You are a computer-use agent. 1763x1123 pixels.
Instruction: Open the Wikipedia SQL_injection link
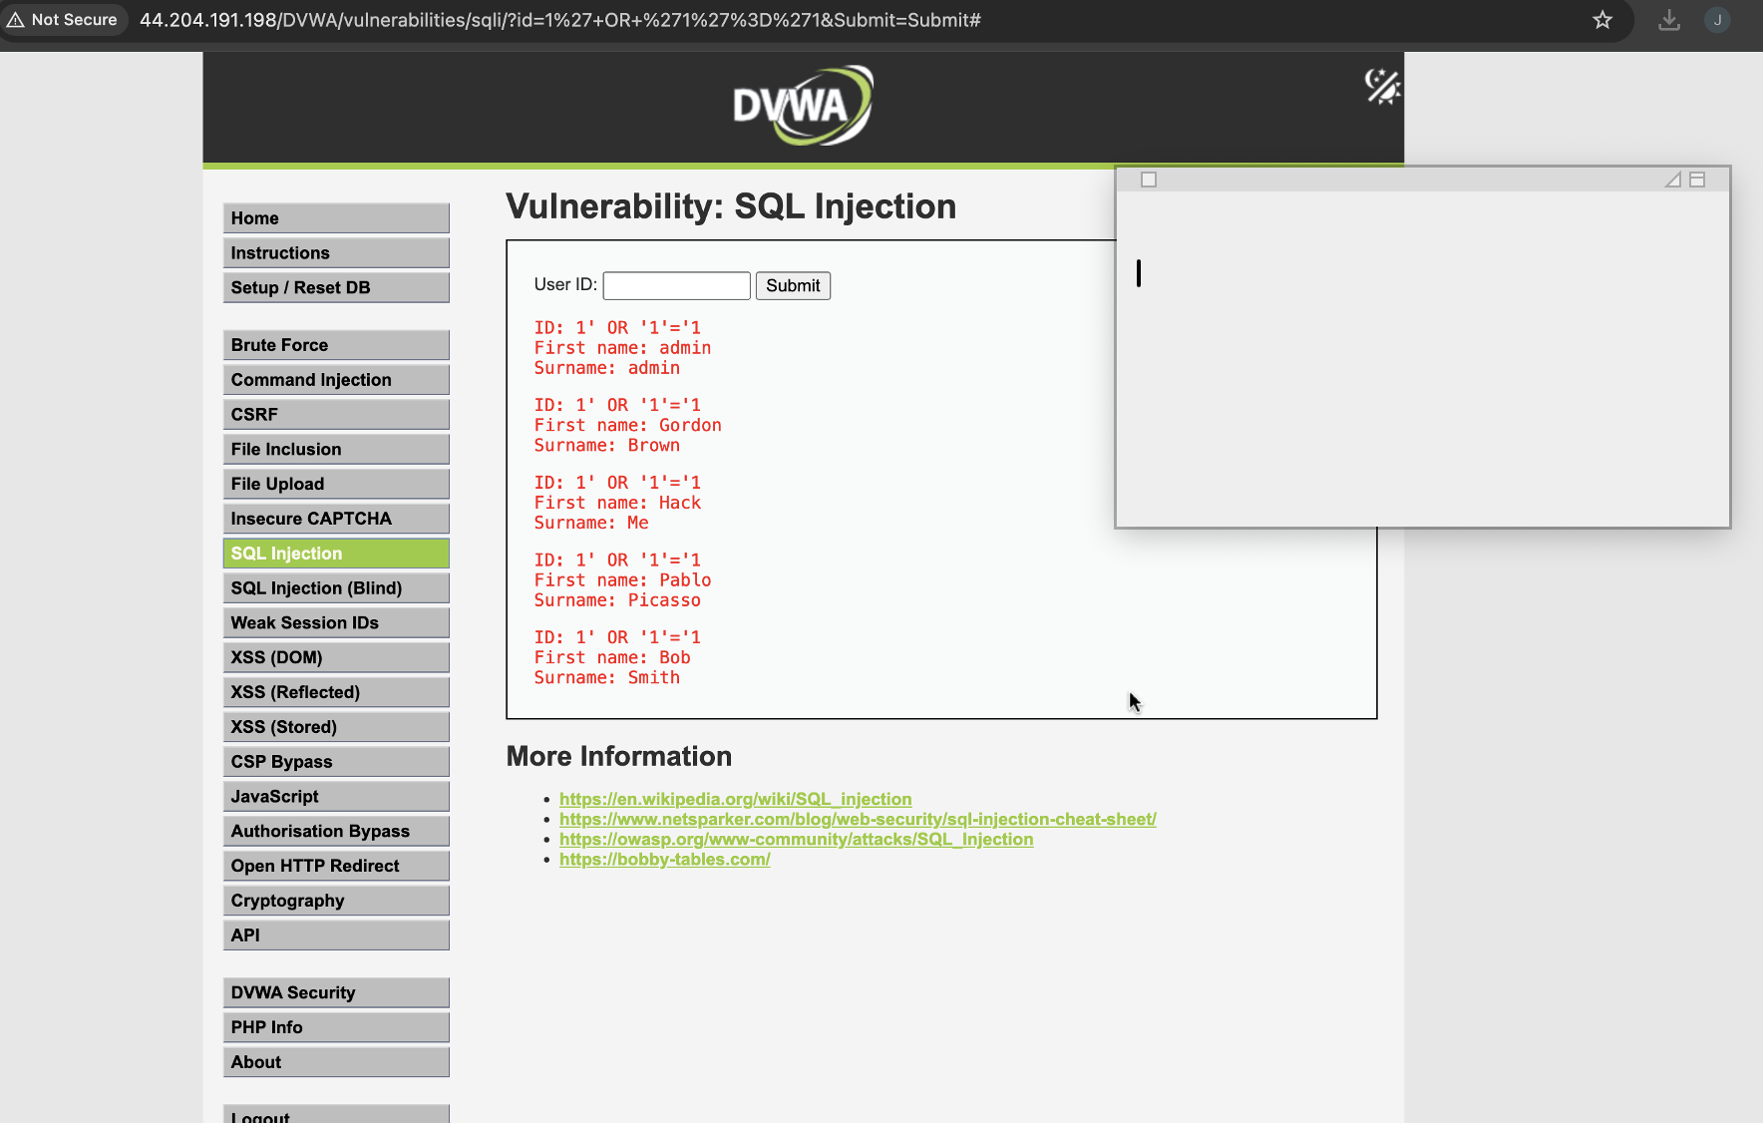(736, 799)
